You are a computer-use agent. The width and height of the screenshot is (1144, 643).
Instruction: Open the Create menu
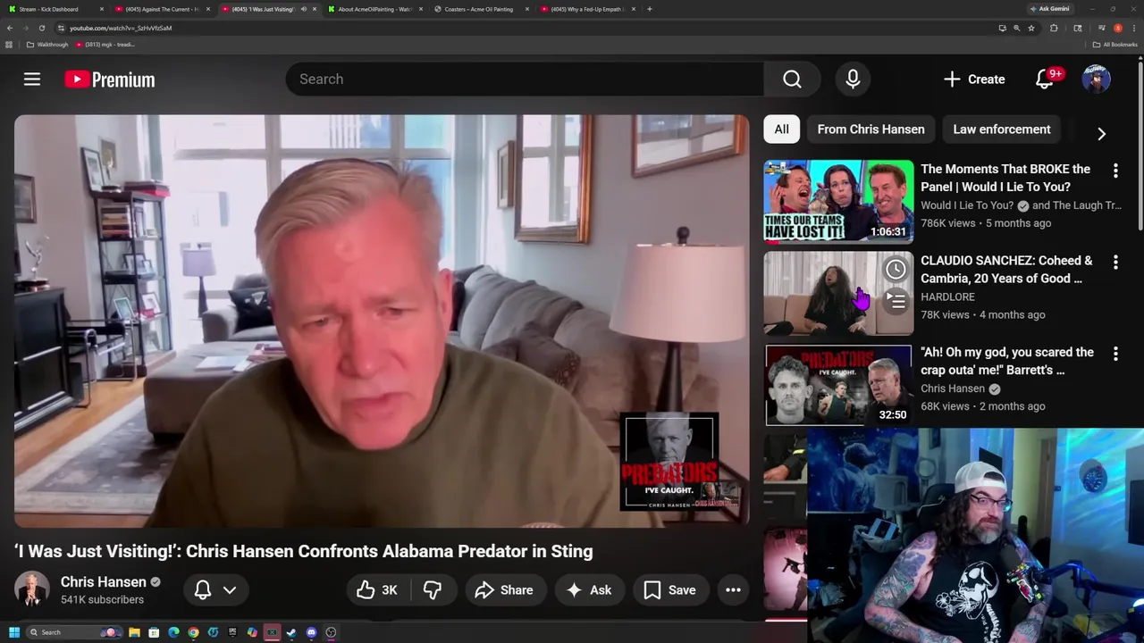[x=974, y=79]
